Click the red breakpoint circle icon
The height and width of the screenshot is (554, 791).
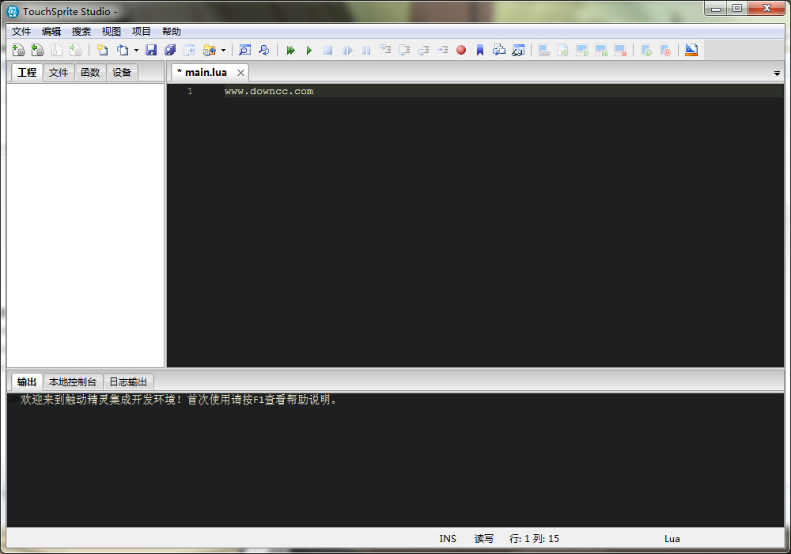pyautogui.click(x=461, y=50)
